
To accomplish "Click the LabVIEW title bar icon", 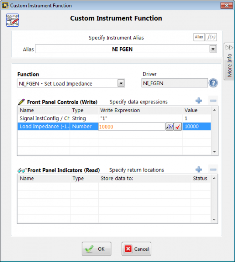I will (x=5, y=5).
